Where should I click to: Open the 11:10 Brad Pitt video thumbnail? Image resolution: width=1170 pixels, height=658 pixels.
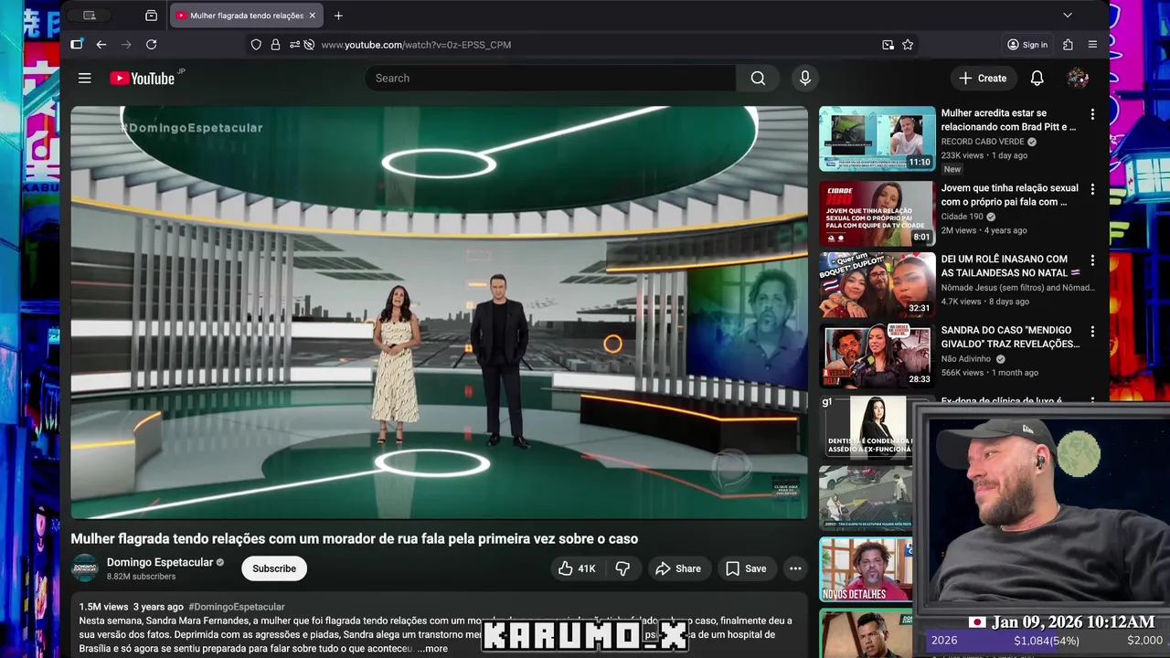pos(877,139)
